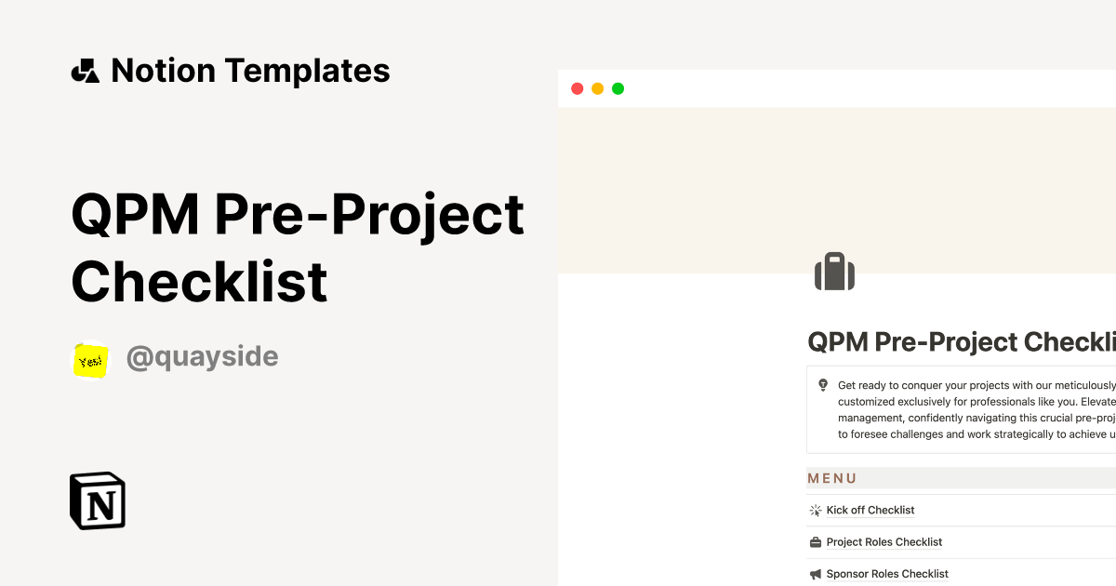Click the red traffic light in the browser mockup
The height and width of the screenshot is (586, 1116).
[x=577, y=87]
